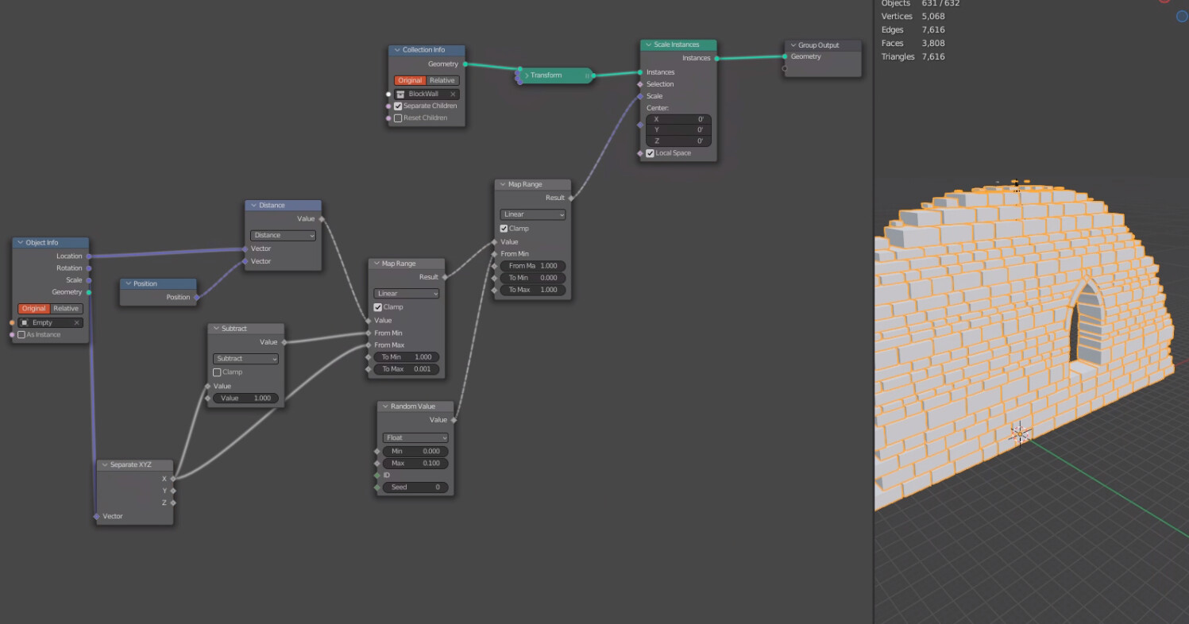This screenshot has height=624, width=1189.
Task: Click the object icon beside Empty
Action: tap(25, 322)
